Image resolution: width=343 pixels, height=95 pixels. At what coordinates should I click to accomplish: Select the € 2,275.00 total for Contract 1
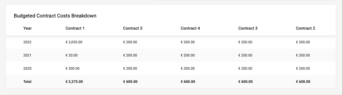click(x=74, y=82)
